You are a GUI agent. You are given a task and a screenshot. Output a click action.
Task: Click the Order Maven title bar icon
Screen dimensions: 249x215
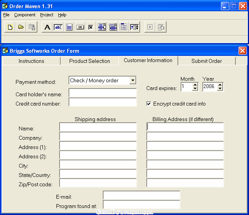pos(5,6)
